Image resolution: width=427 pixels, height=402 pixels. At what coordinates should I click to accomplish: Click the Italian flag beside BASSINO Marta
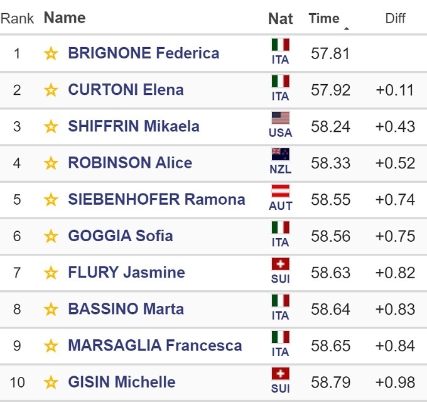[x=280, y=300]
